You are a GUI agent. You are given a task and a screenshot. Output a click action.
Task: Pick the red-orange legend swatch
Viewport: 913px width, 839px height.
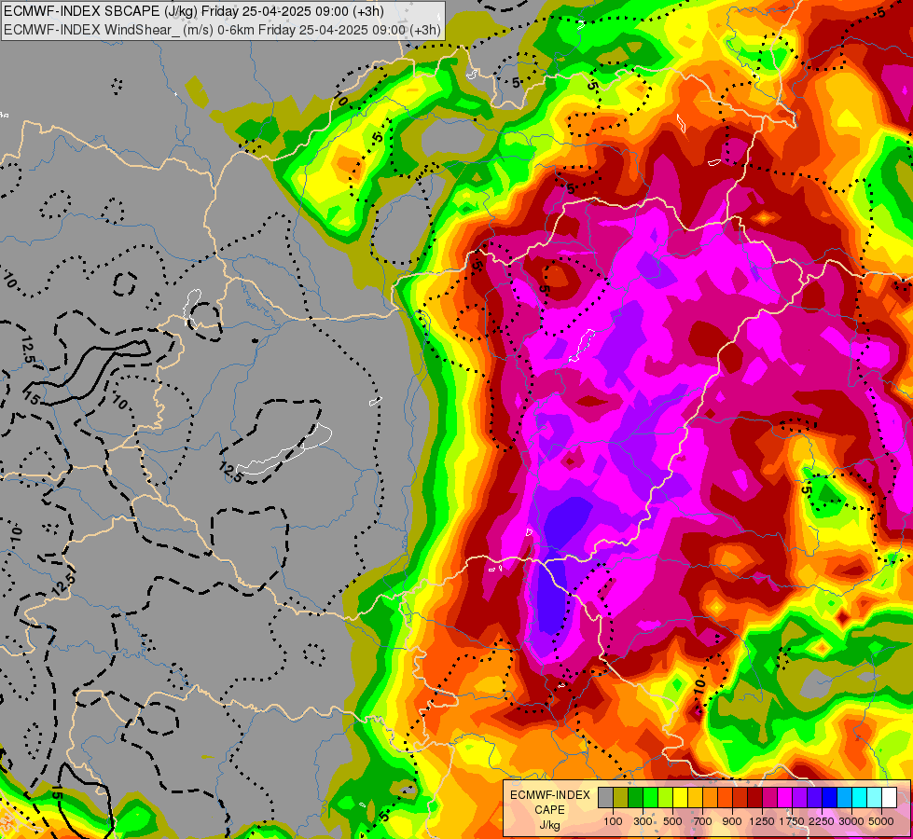click(725, 798)
